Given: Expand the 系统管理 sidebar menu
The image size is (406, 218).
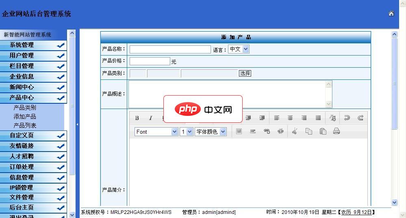Looking at the screenshot, I should [33, 45].
